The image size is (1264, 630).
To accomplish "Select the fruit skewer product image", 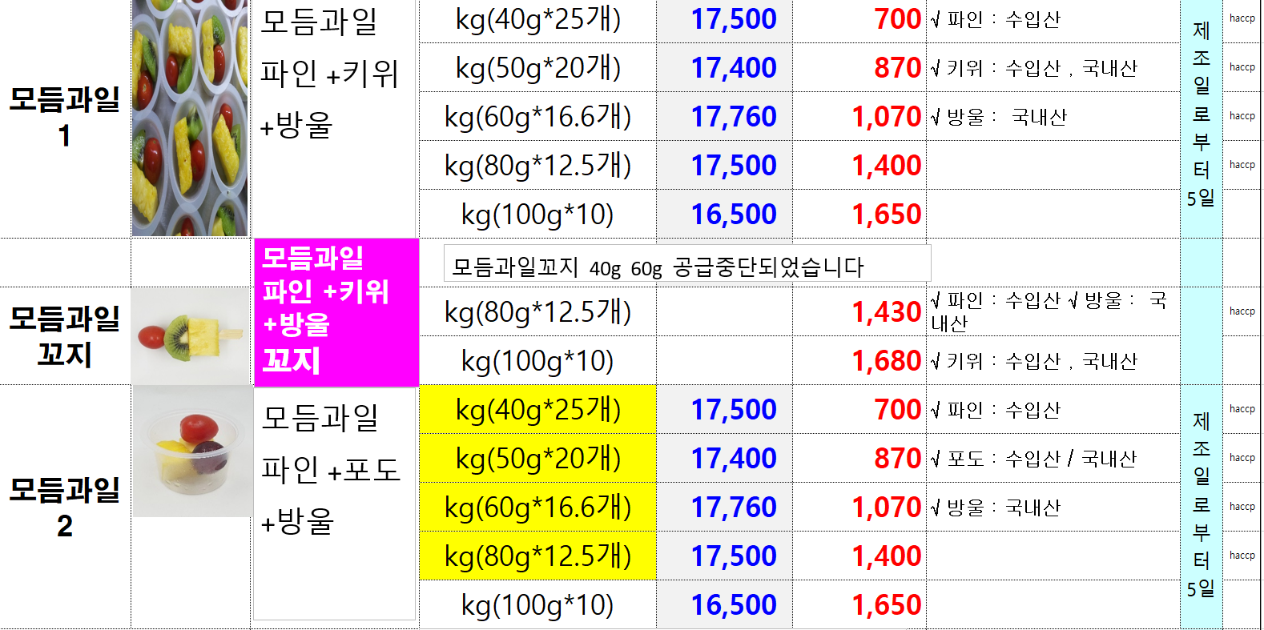I will point(191,336).
